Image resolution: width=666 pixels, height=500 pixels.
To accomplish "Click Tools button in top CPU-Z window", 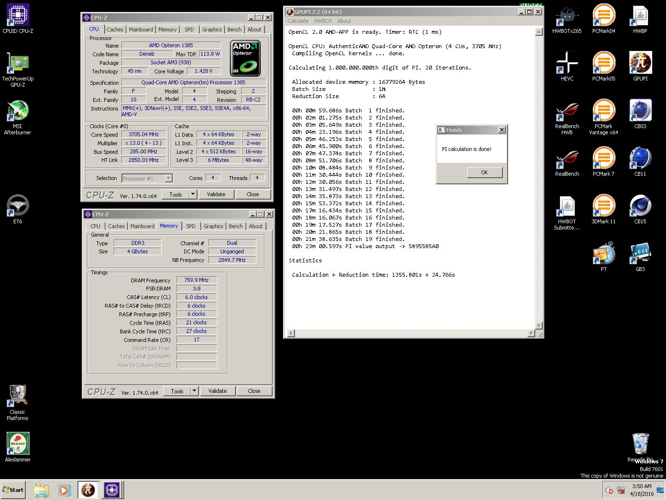I will tap(176, 194).
